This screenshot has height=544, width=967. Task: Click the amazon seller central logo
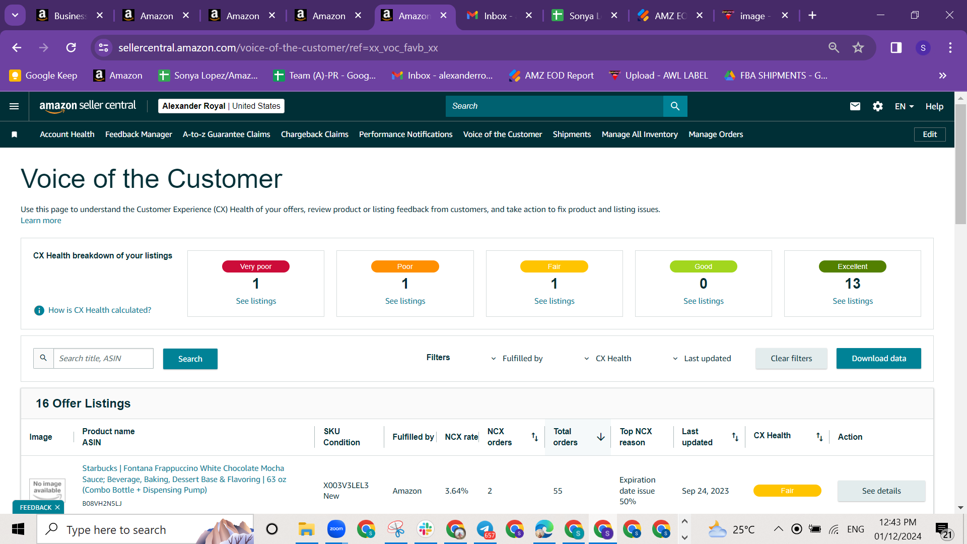88,106
